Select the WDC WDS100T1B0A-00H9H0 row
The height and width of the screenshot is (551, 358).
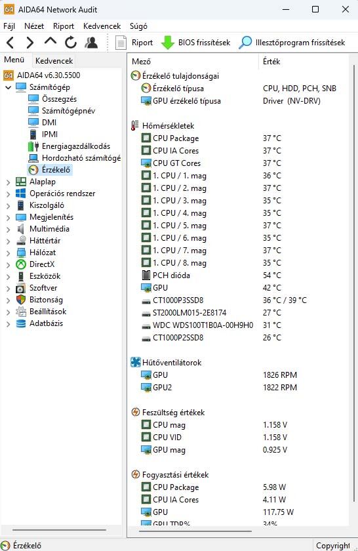(238, 325)
